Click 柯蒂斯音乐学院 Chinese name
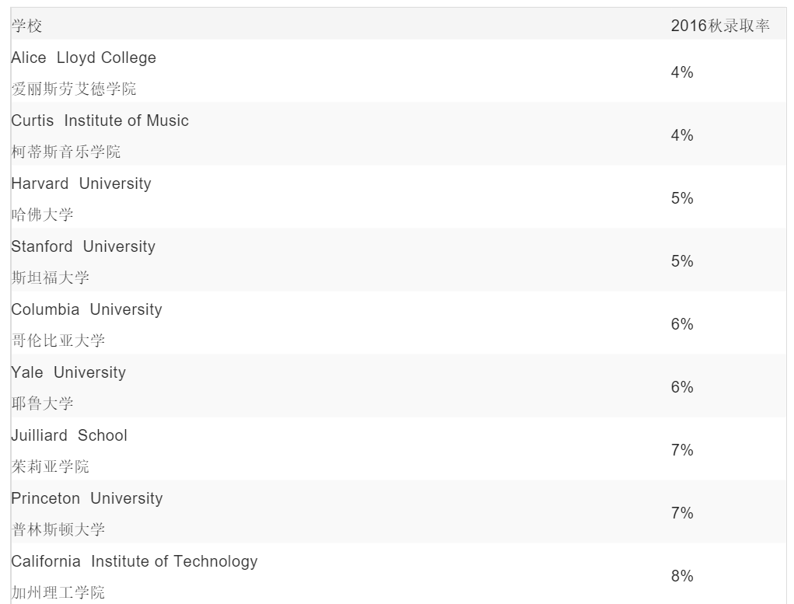 click(65, 152)
